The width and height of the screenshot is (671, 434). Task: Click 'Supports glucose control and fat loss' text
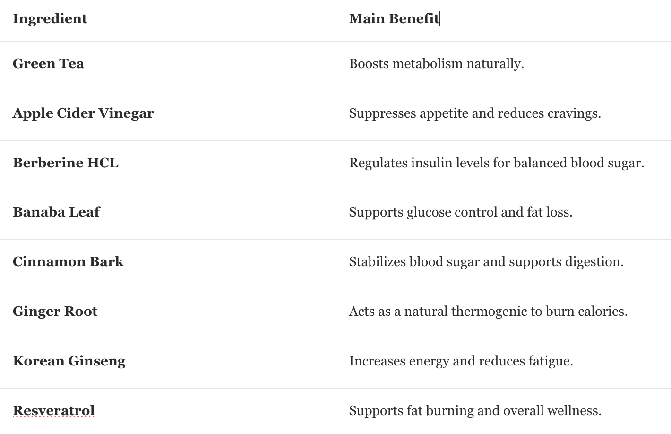(460, 212)
